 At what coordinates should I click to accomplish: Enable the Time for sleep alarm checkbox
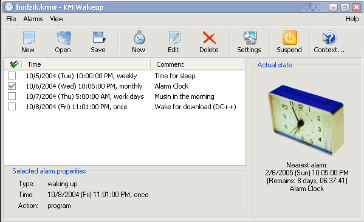(12, 76)
